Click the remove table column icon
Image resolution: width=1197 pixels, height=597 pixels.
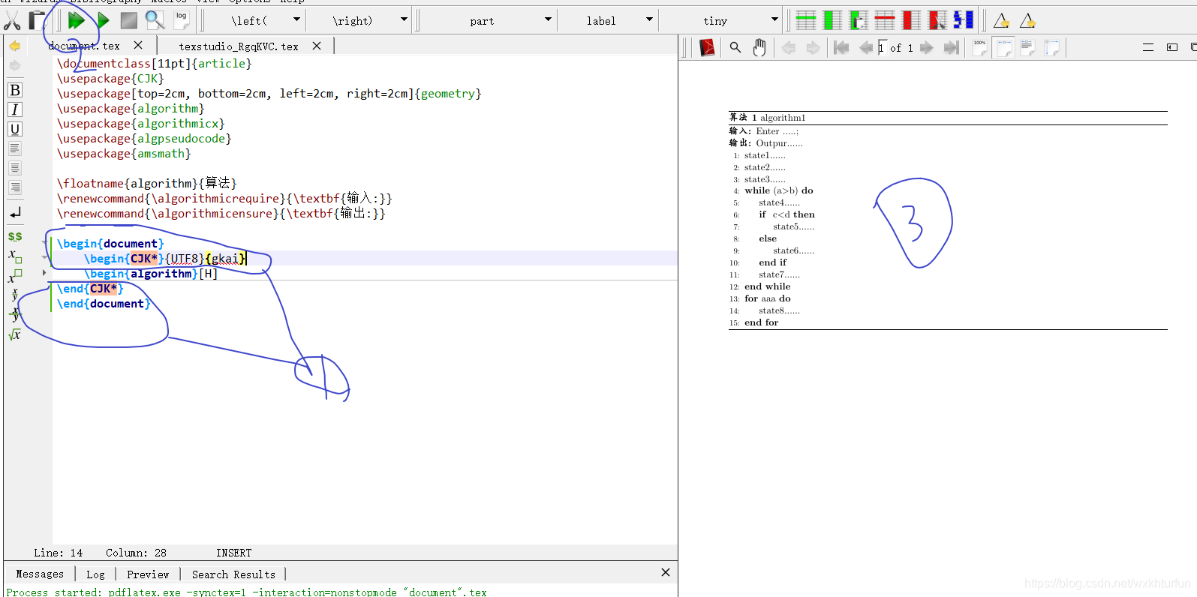(x=911, y=20)
